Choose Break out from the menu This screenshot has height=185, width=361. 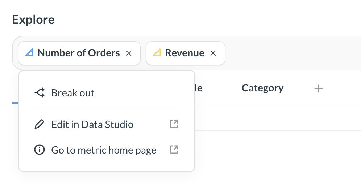coord(73,93)
